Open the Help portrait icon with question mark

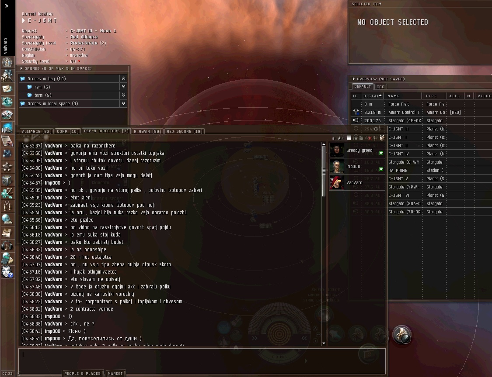pyautogui.click(x=7, y=271)
